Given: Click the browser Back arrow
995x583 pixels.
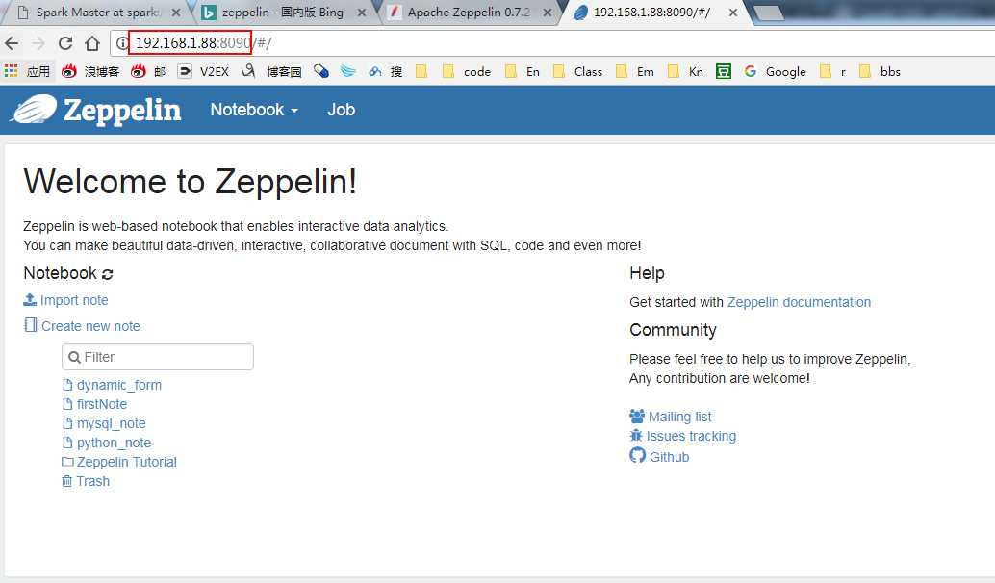Looking at the screenshot, I should coord(12,43).
